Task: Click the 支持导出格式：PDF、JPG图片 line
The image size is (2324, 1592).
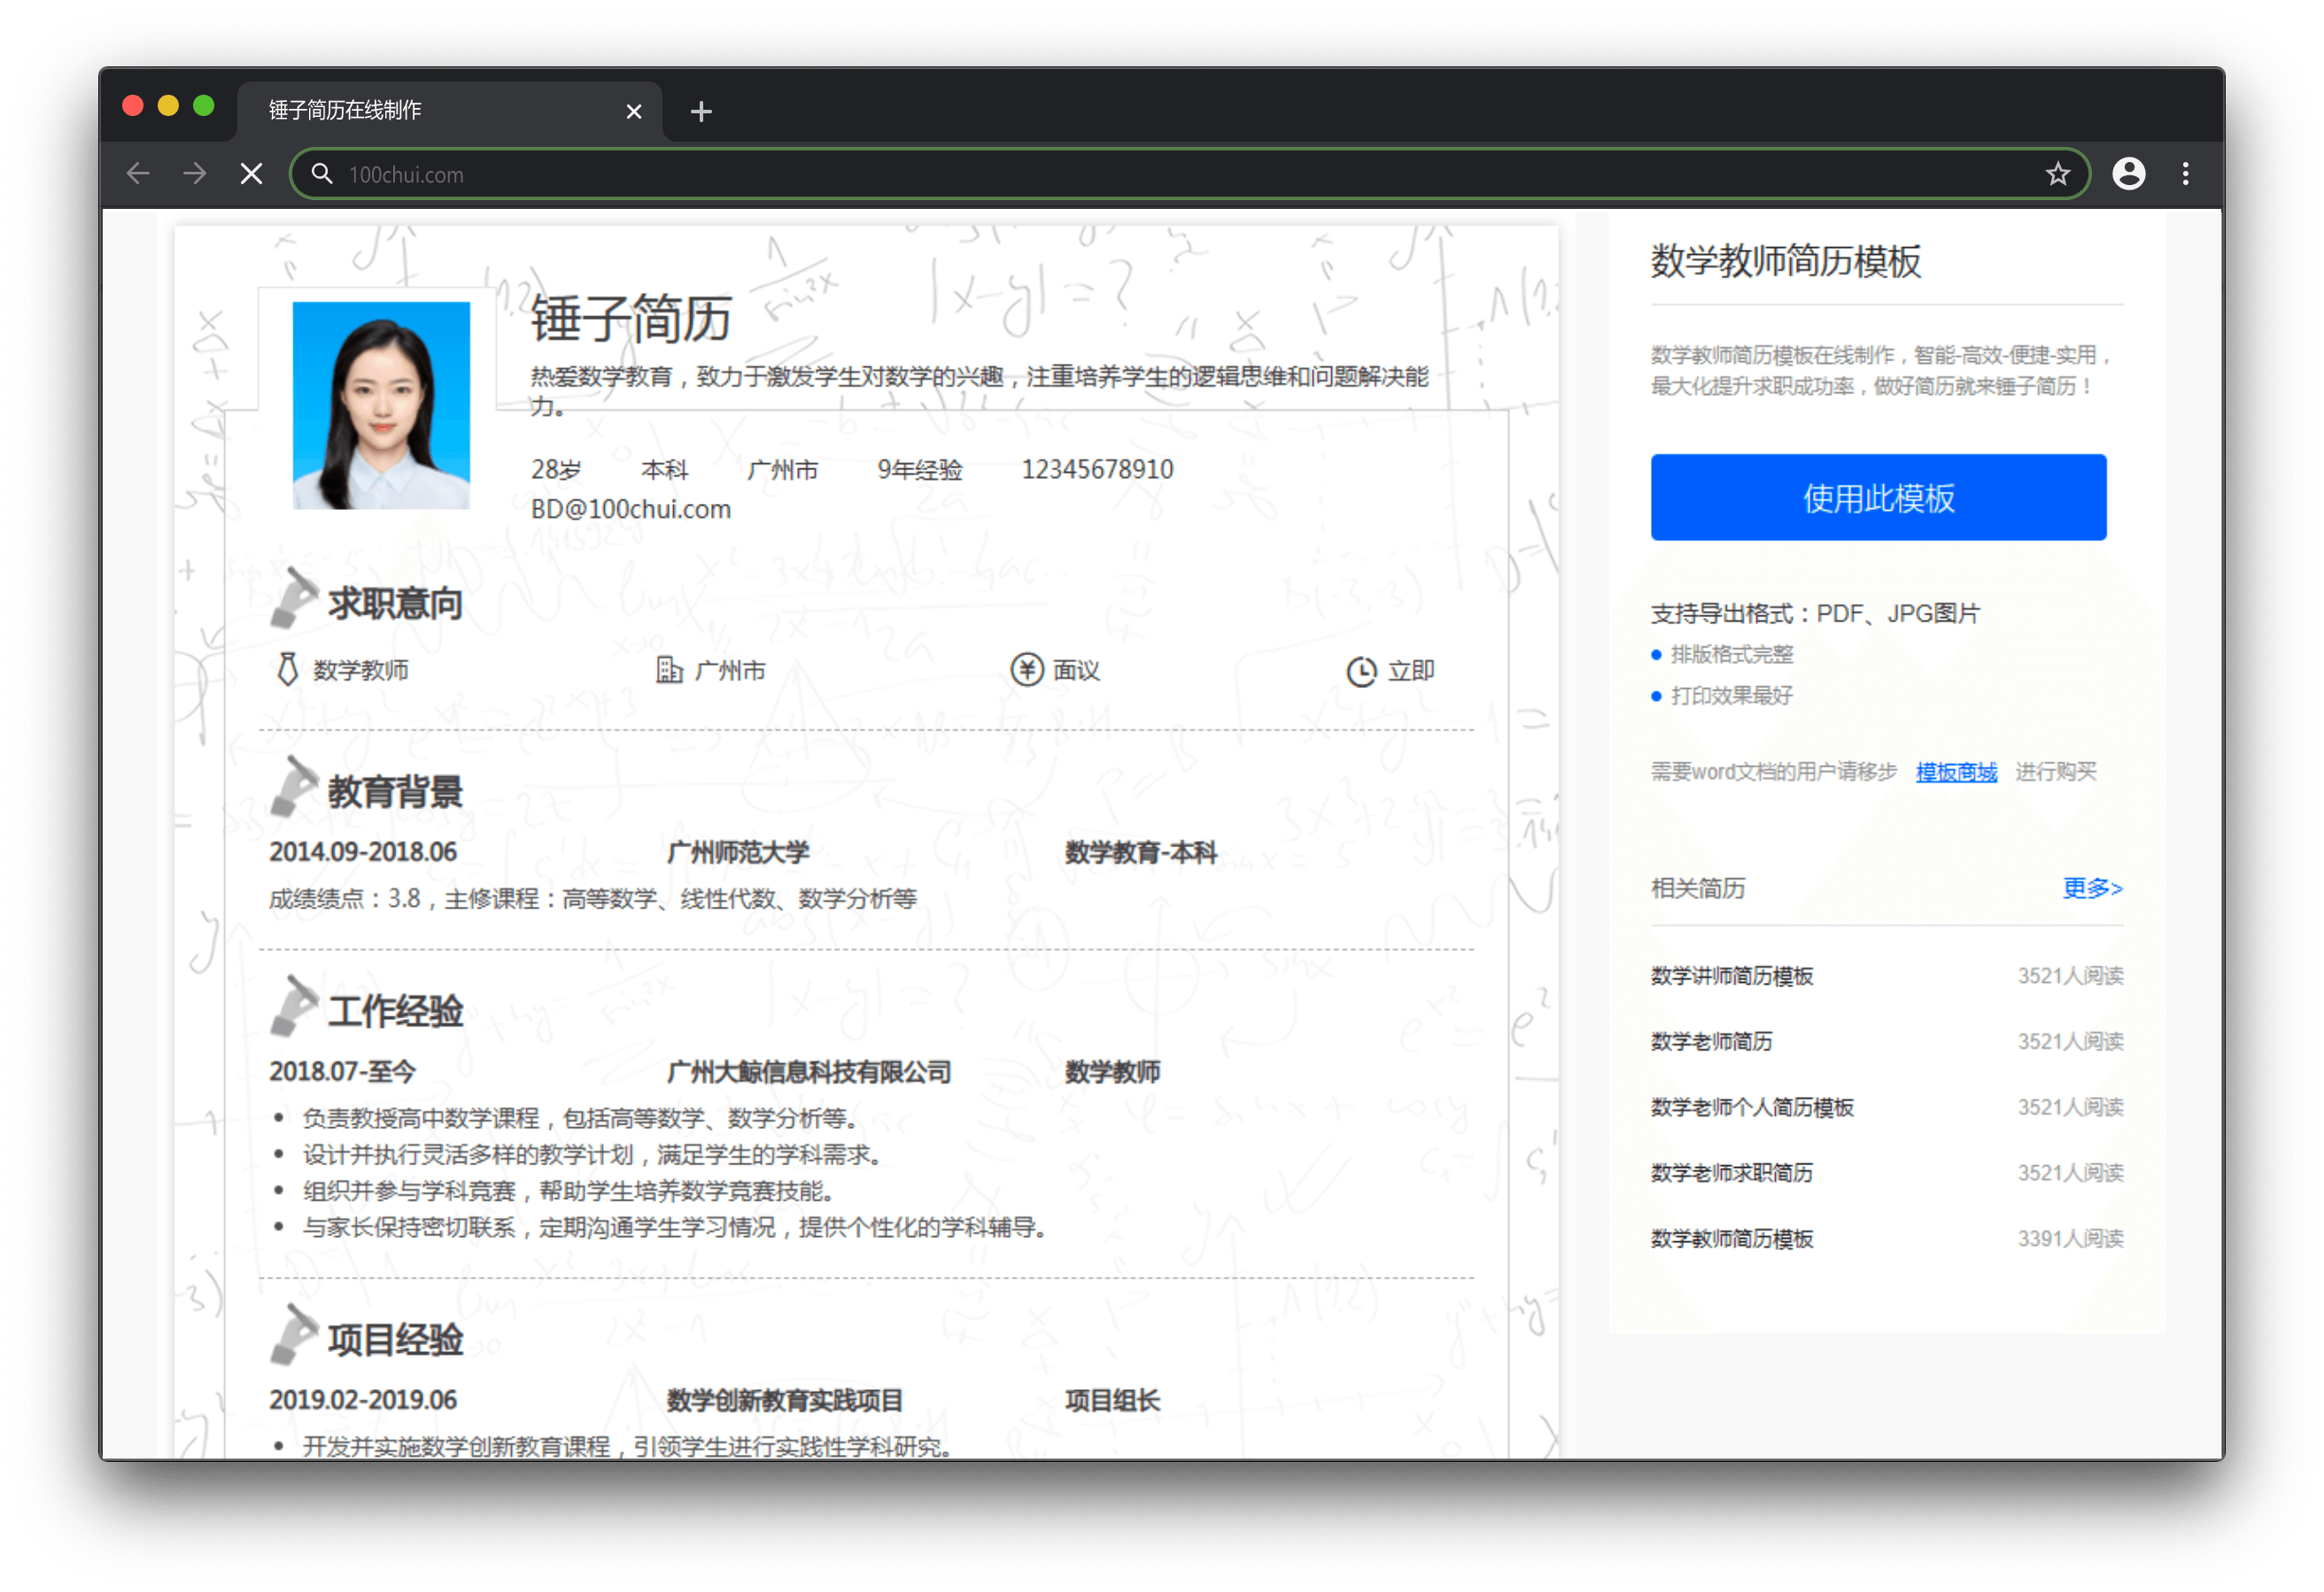Action: [x=1815, y=613]
